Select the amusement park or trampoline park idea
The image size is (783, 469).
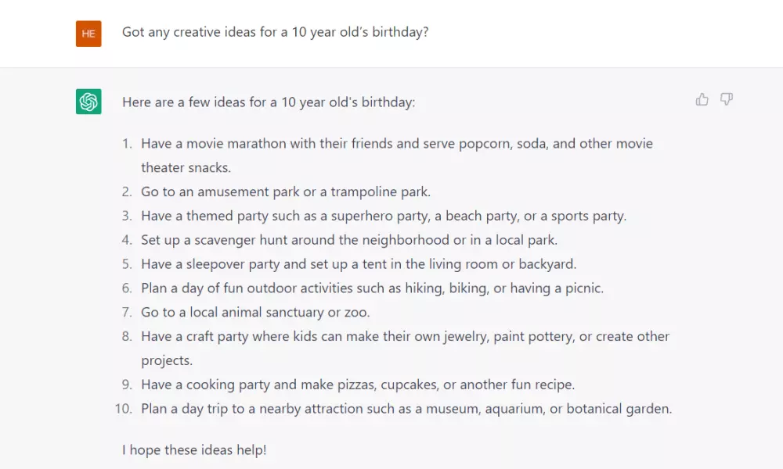click(x=286, y=192)
